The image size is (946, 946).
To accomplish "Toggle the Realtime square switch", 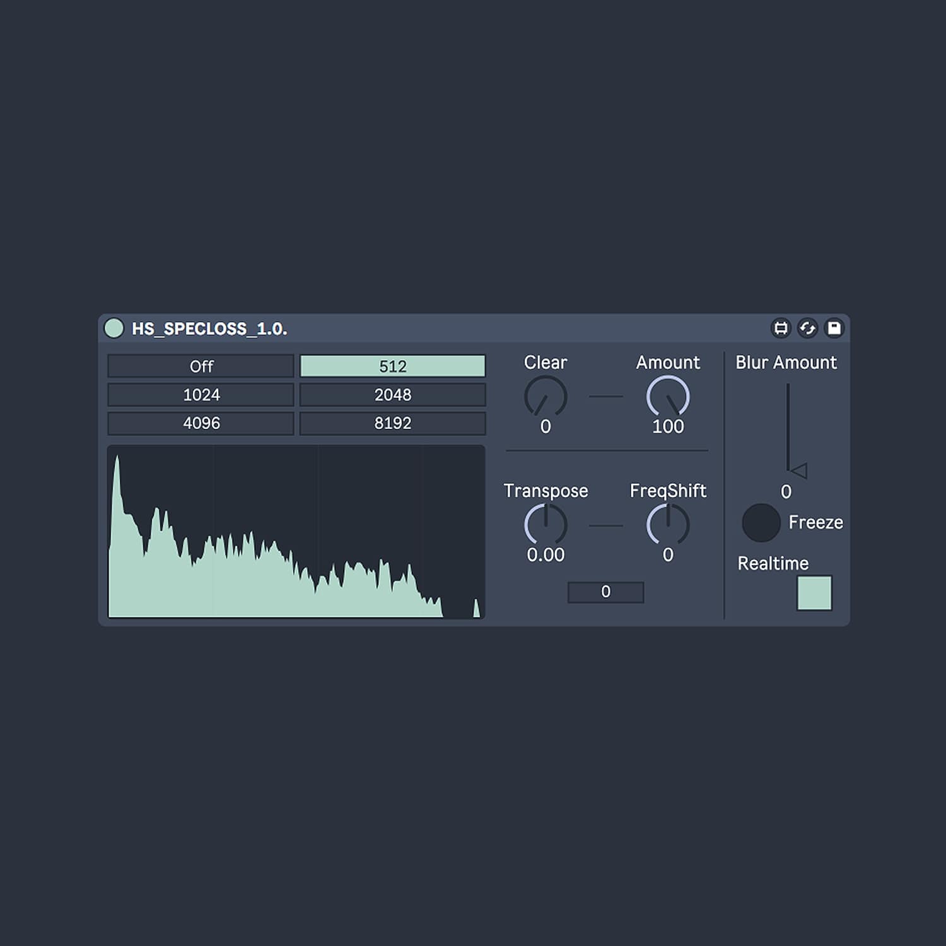I will pos(814,593).
